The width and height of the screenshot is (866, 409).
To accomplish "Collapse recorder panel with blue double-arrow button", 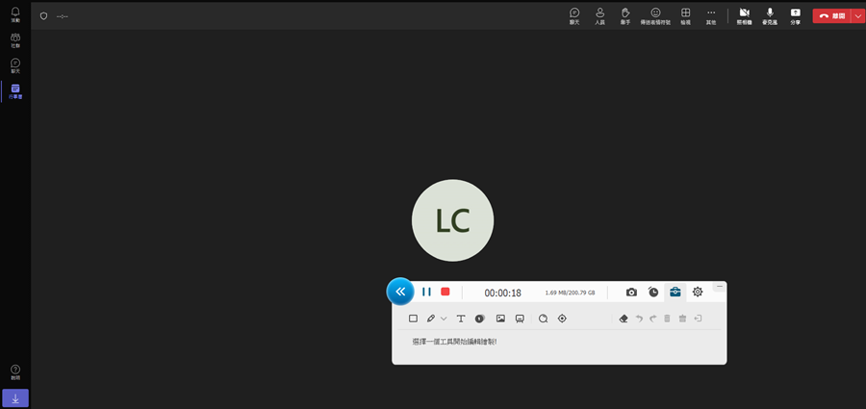I will (x=400, y=292).
